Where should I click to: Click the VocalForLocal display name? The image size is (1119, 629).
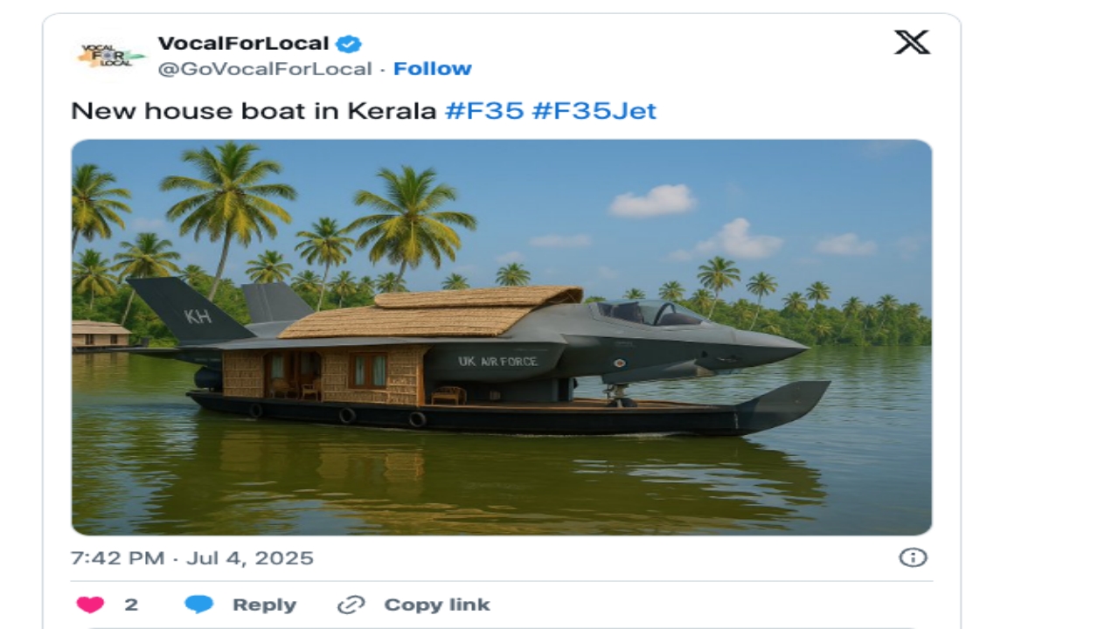(x=243, y=43)
